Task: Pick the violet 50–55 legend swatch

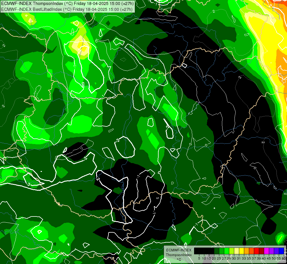Action: [276, 251]
